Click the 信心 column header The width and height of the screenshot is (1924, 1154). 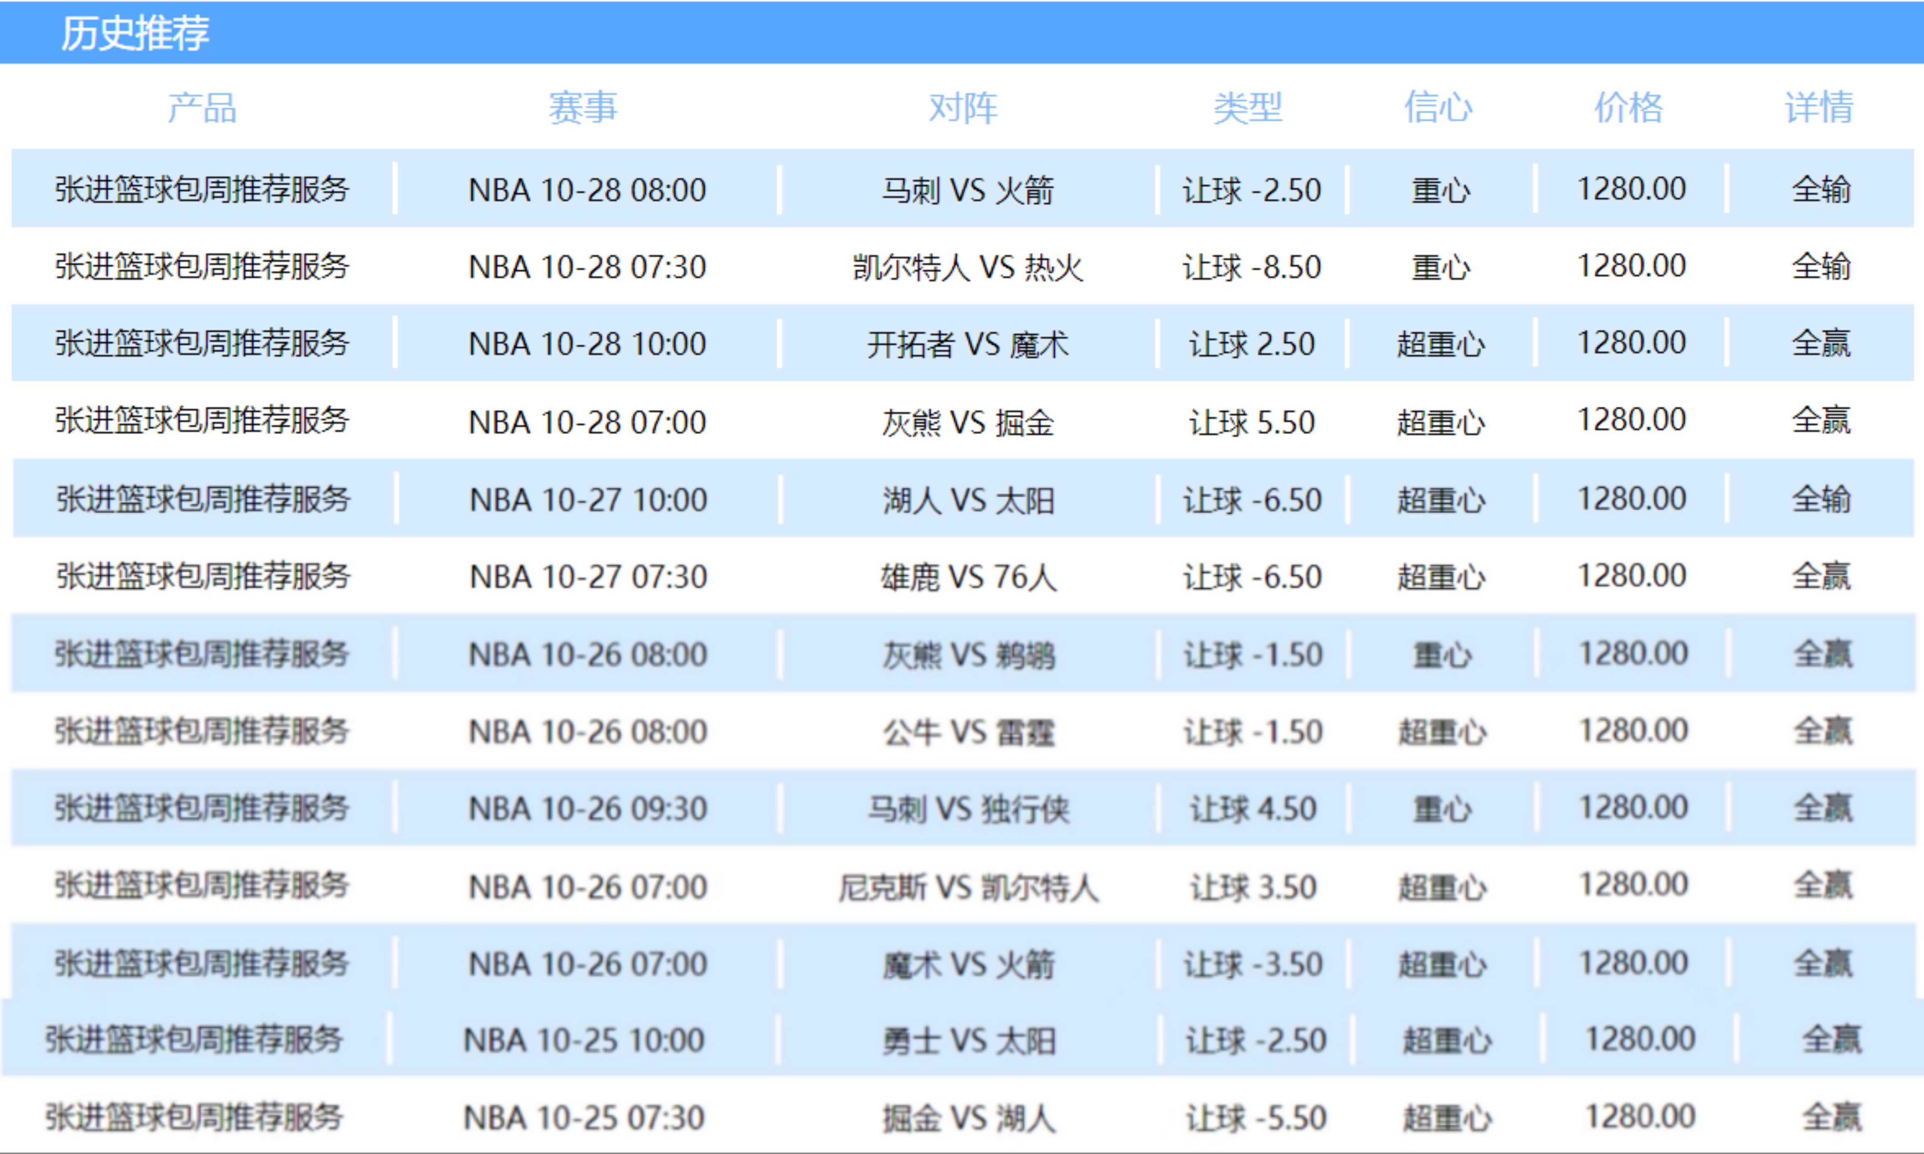coord(1438,107)
